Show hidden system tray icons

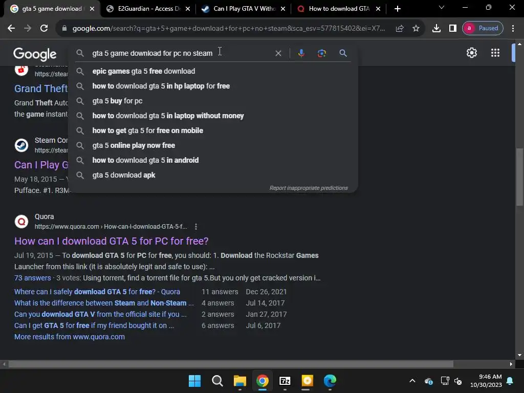tap(412, 381)
